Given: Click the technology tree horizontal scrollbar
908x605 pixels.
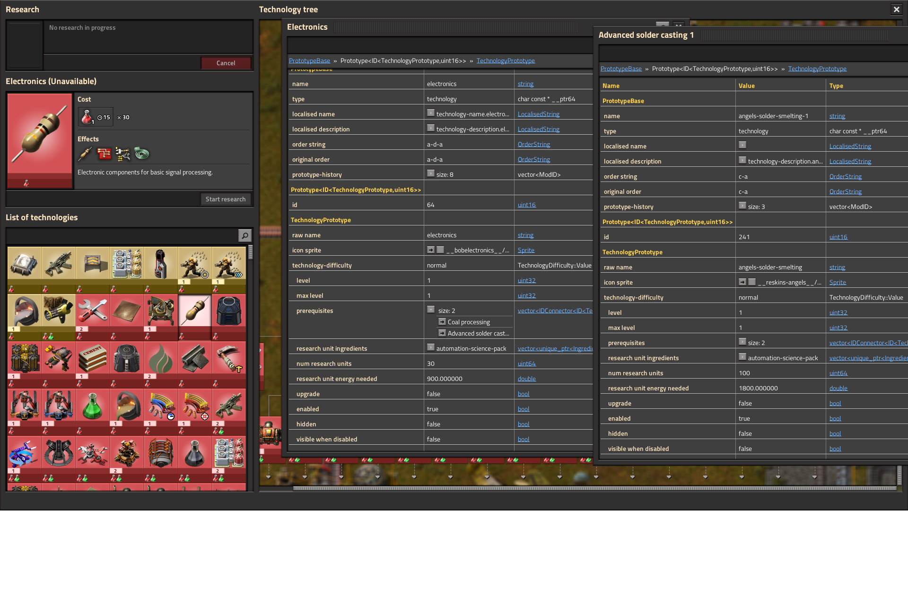Looking at the screenshot, I should [x=594, y=488].
